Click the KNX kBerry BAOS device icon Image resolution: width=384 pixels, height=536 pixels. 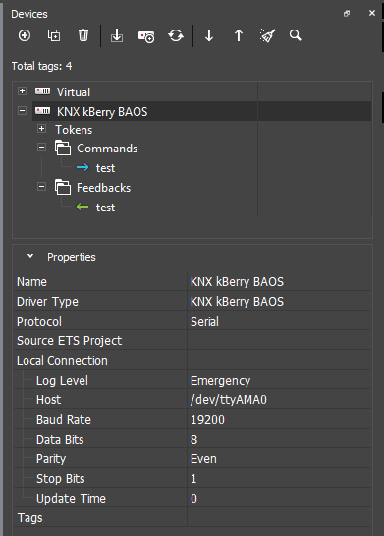pyautogui.click(x=42, y=111)
